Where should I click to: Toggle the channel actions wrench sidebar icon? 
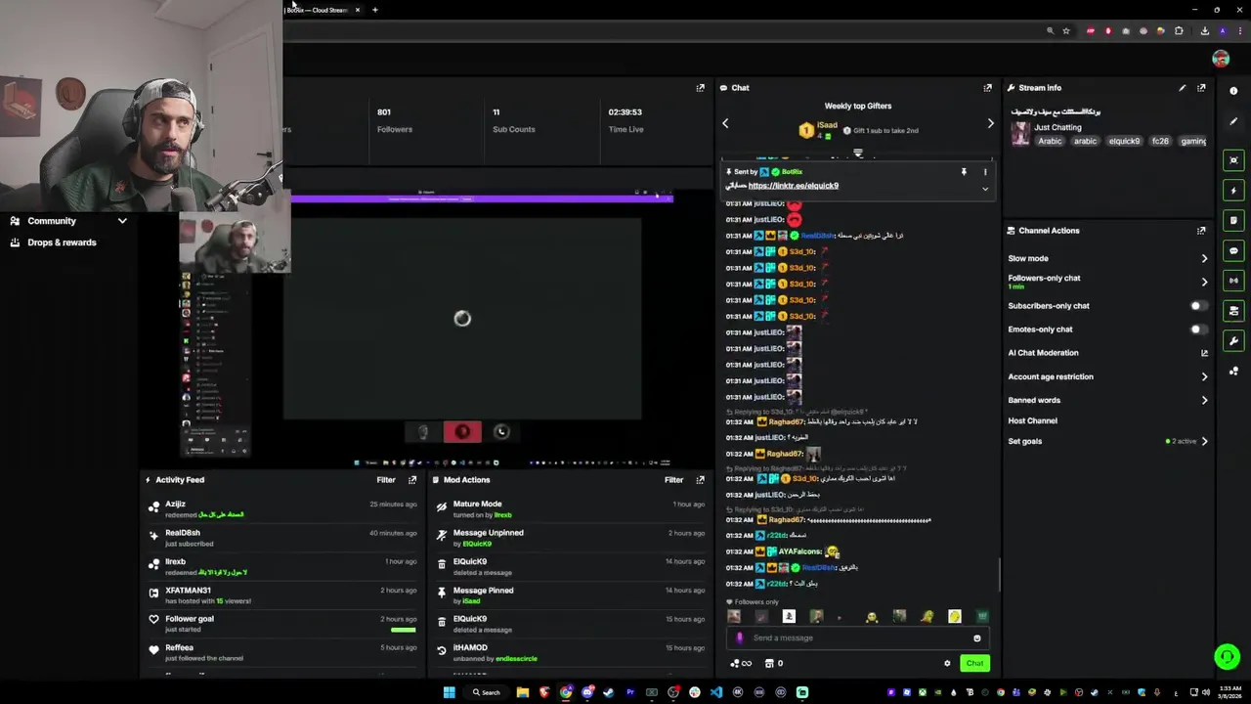[1233, 341]
